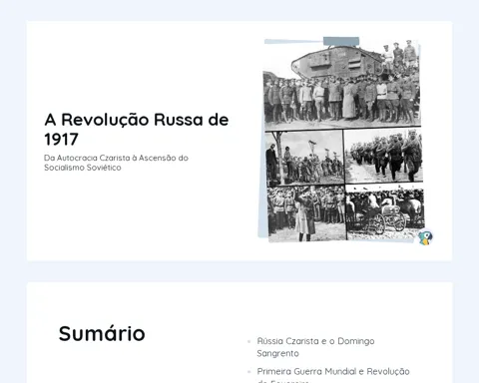This screenshot has height=383, width=479.
Task: Open 'Primeira Guerra Mundial e Revolução' summary item
Action: (x=333, y=371)
